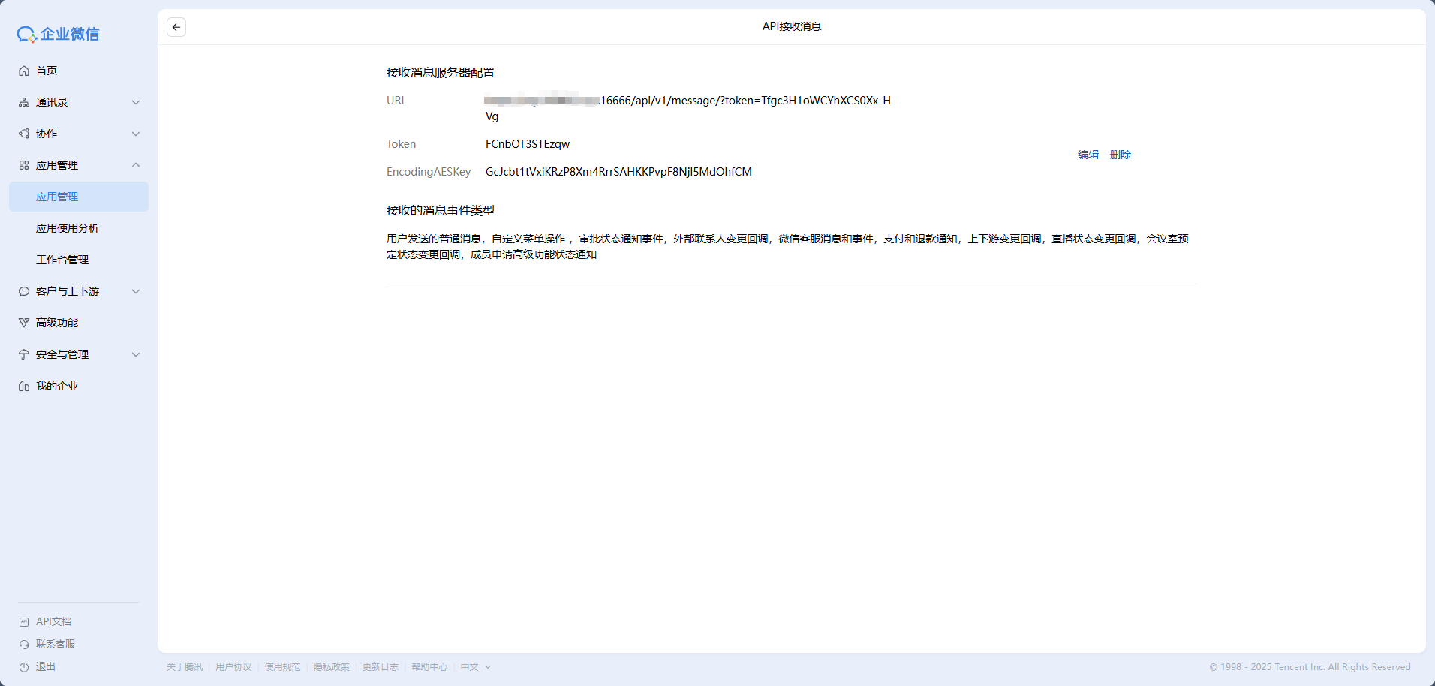
Task: Open the 中文 language dropdown
Action: click(475, 667)
